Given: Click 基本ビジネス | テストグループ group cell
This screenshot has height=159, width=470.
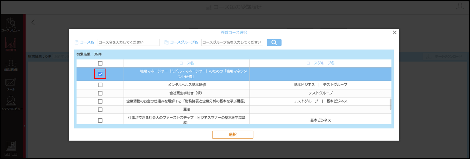Looking at the screenshot, I should pyautogui.click(x=321, y=85).
